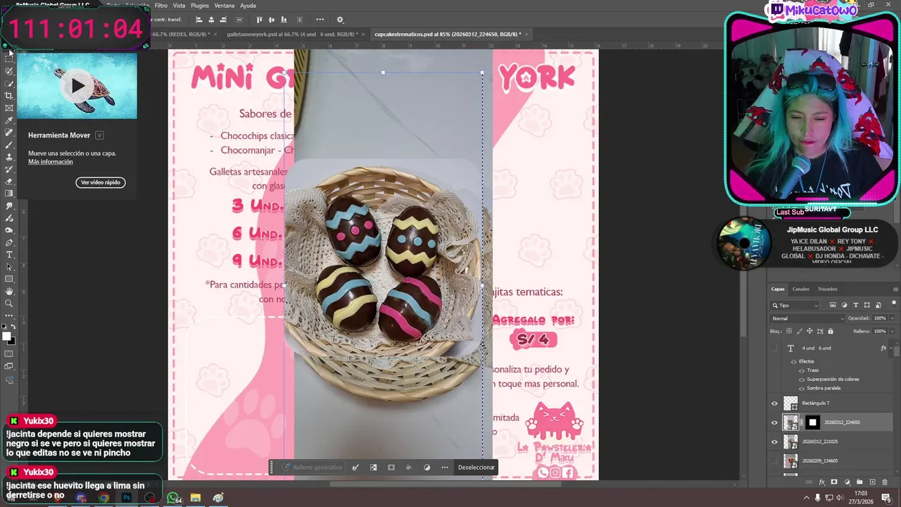Select the Hand tool
Viewport: 901px width, 507px height.
[x=9, y=292]
